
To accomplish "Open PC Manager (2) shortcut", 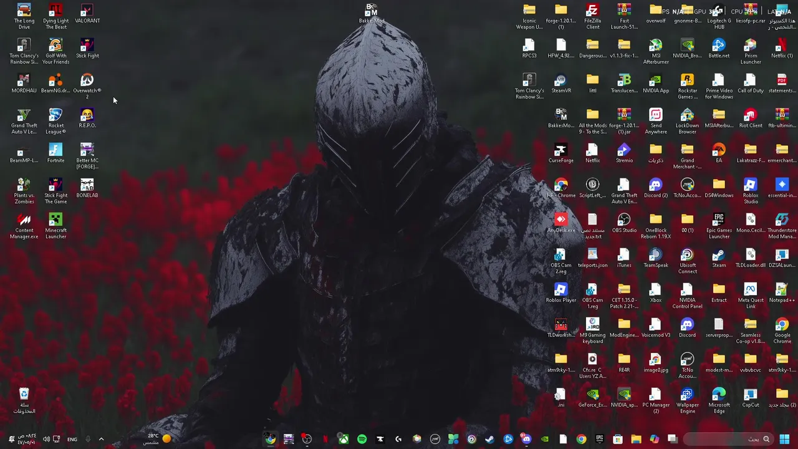I will click(656, 400).
